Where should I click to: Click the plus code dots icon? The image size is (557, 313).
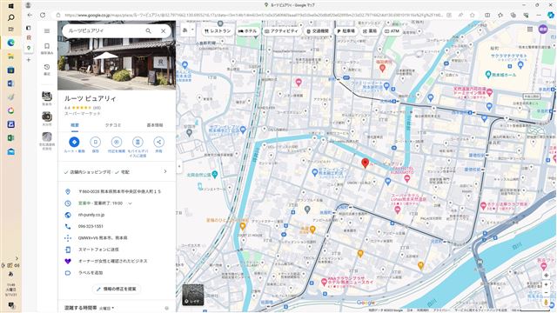click(x=68, y=237)
